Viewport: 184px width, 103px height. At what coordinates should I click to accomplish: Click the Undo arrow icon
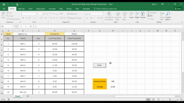coord(8,4)
